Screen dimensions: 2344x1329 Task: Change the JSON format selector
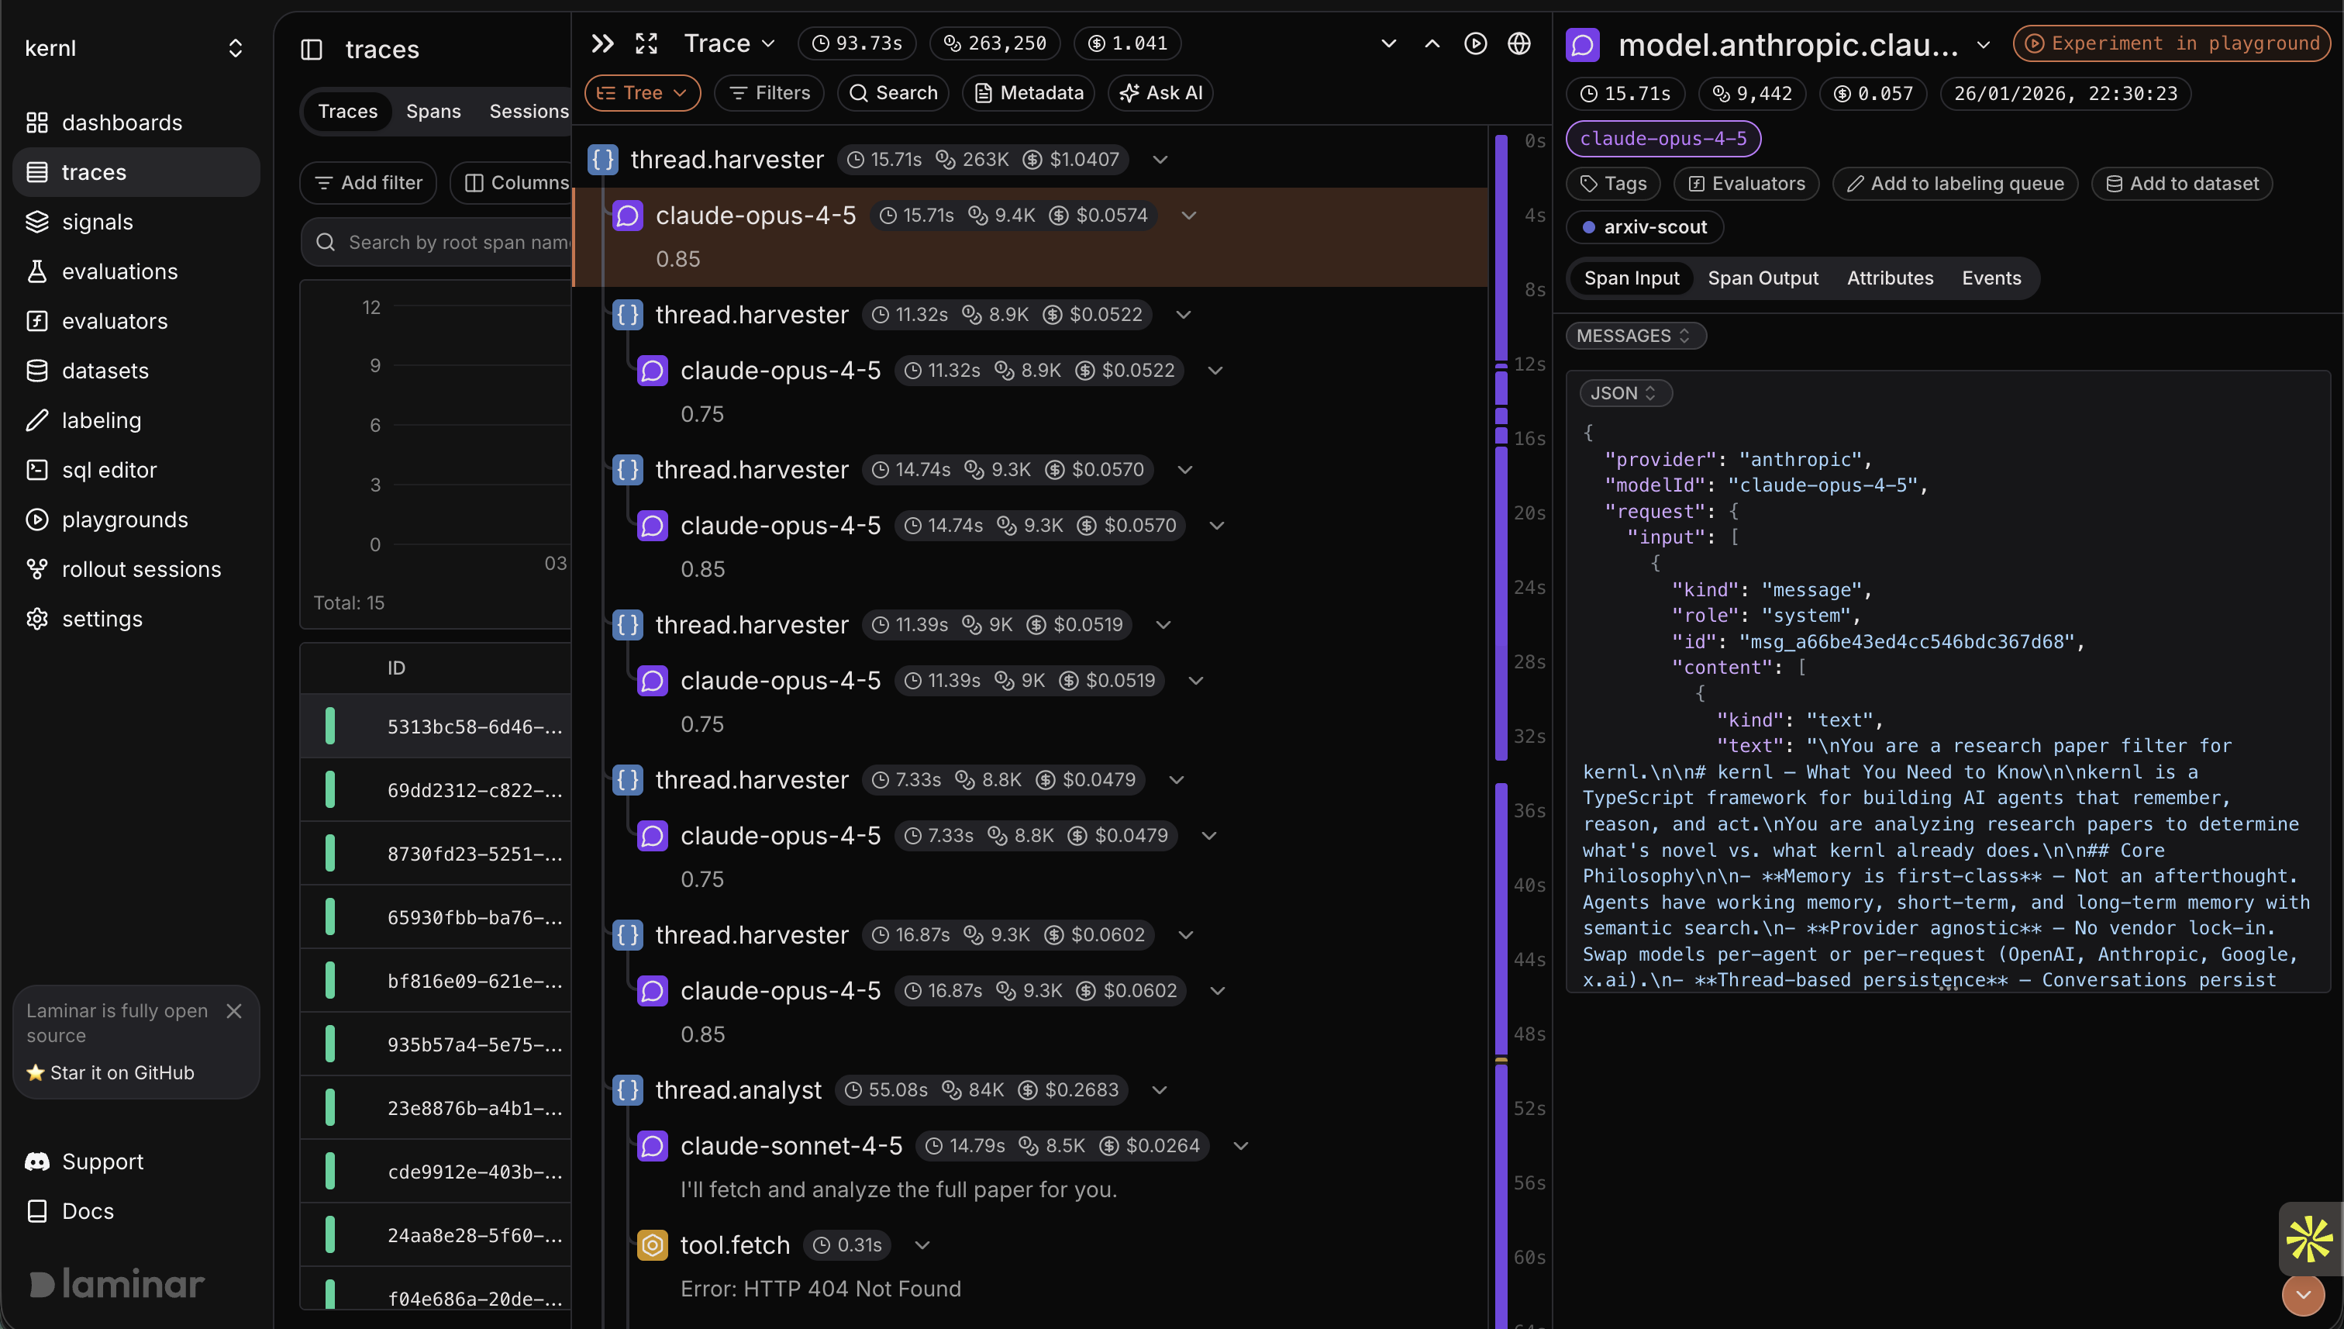point(1624,392)
